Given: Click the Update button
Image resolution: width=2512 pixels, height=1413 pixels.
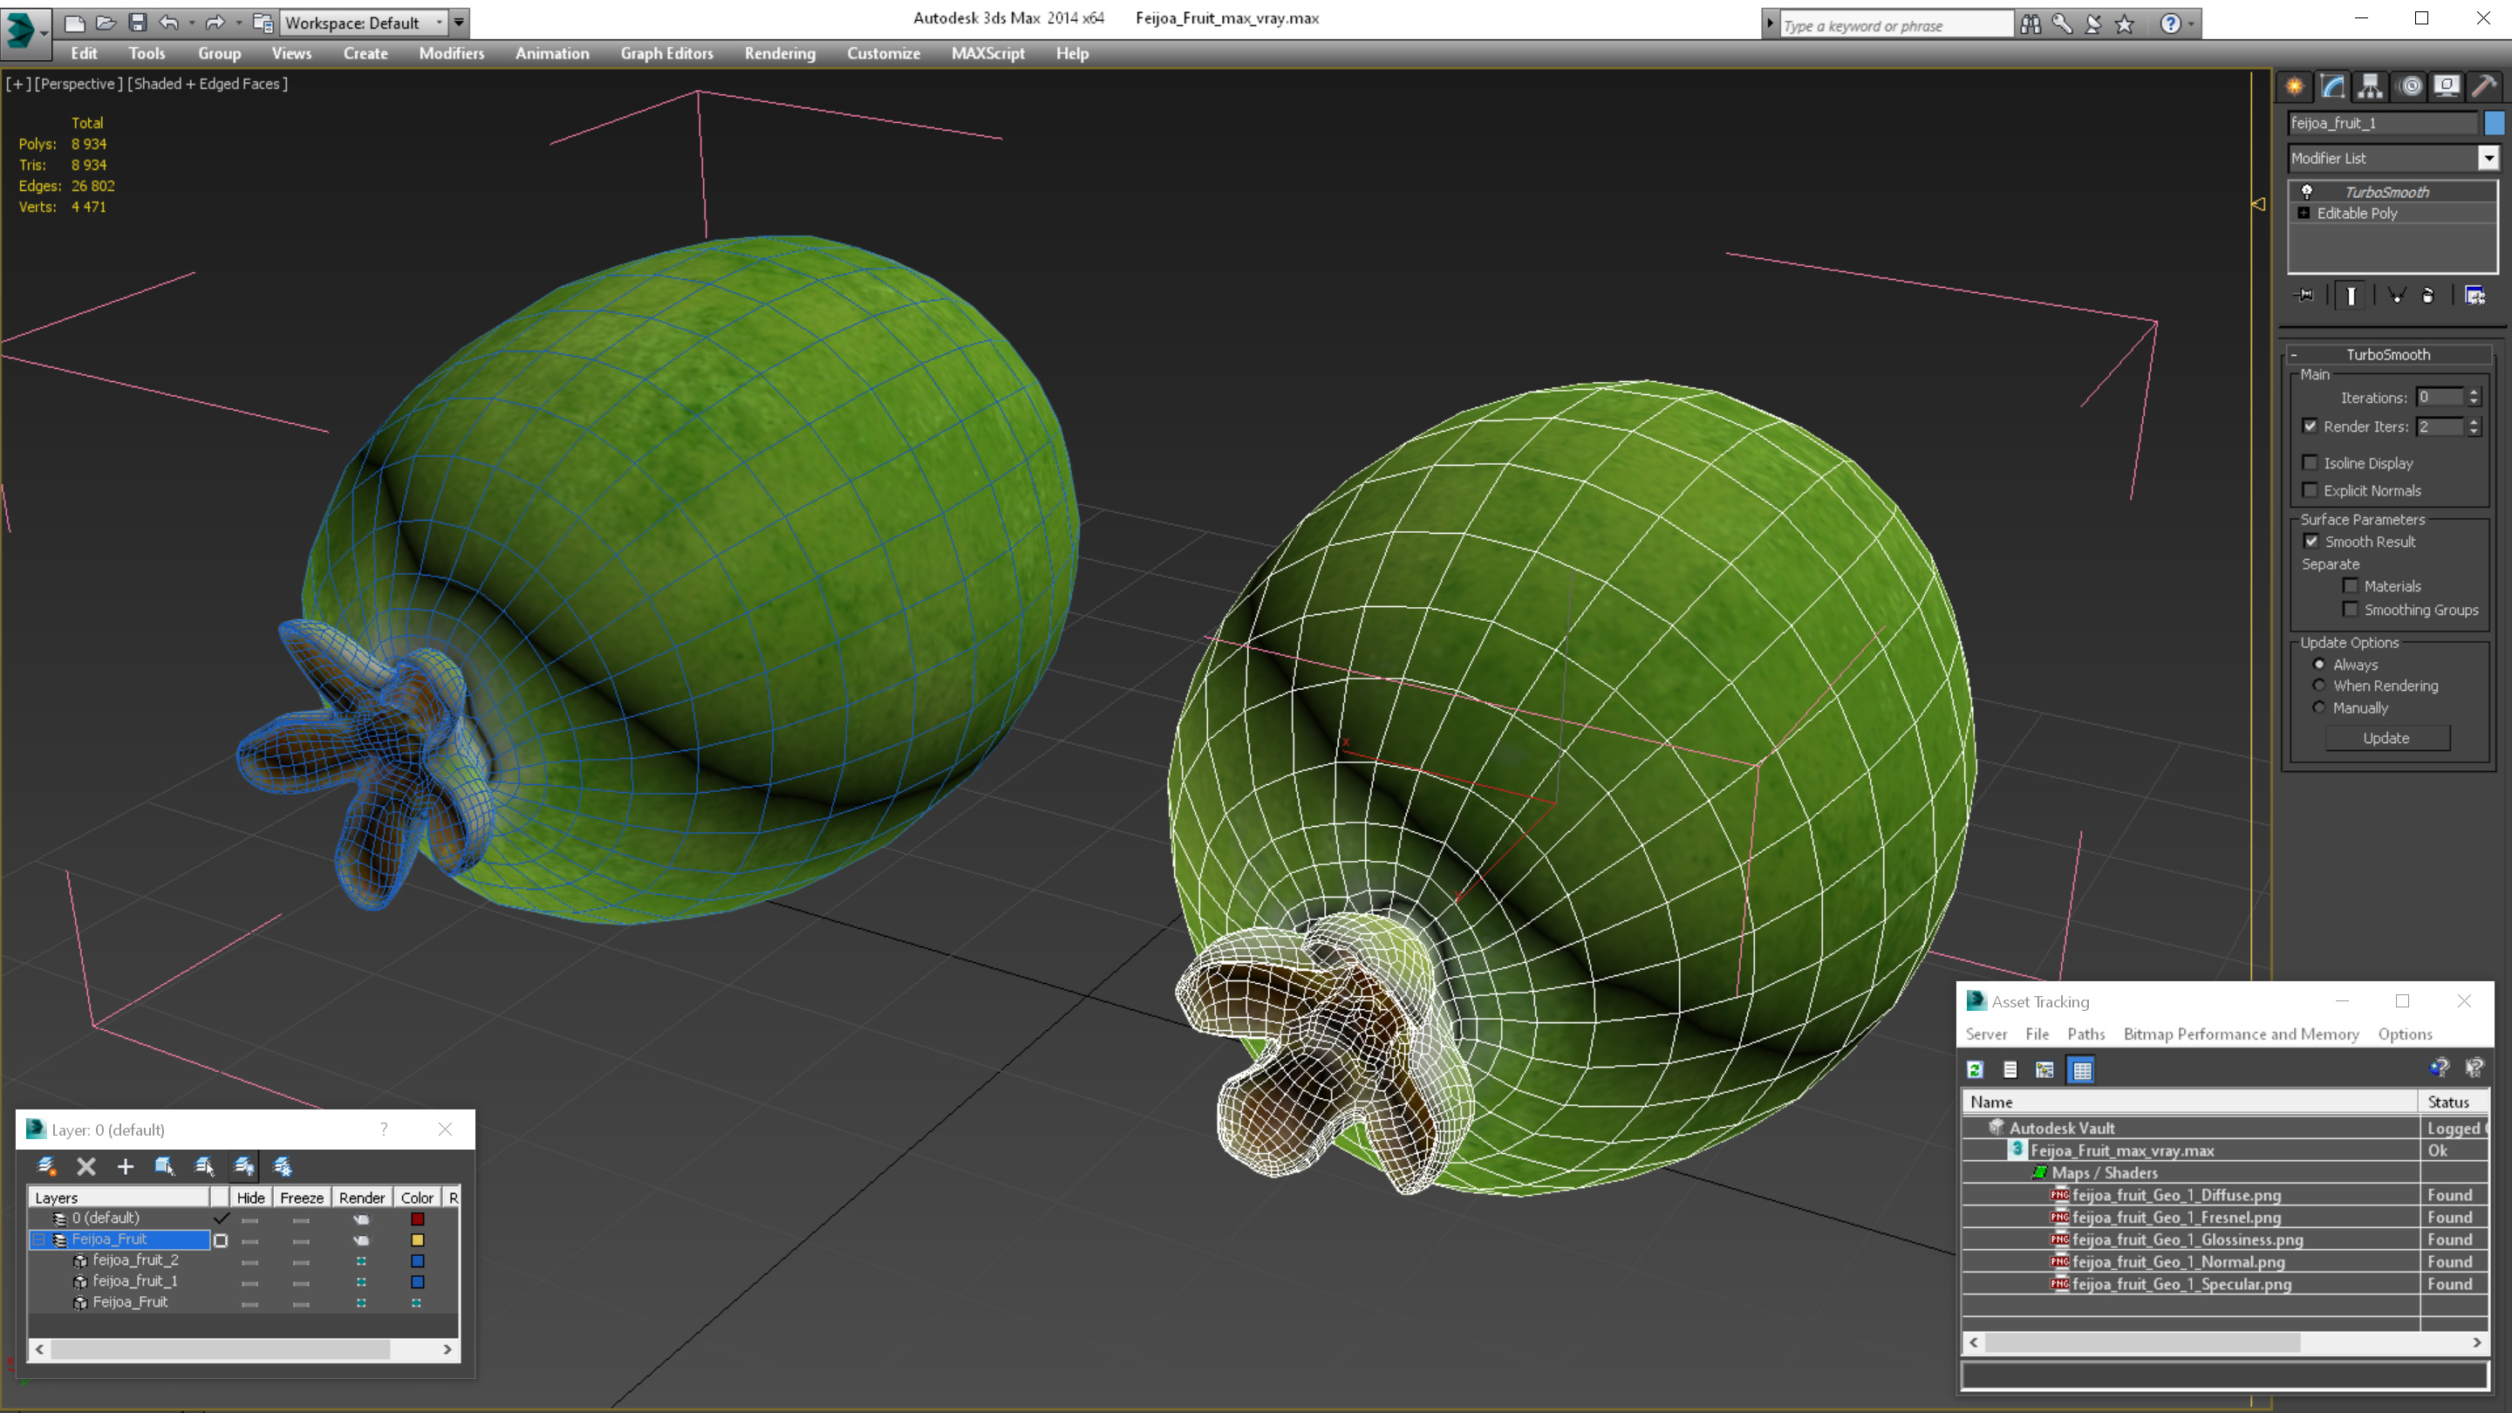Looking at the screenshot, I should [2386, 738].
